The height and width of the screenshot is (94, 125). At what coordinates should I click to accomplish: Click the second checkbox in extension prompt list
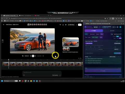86,61
